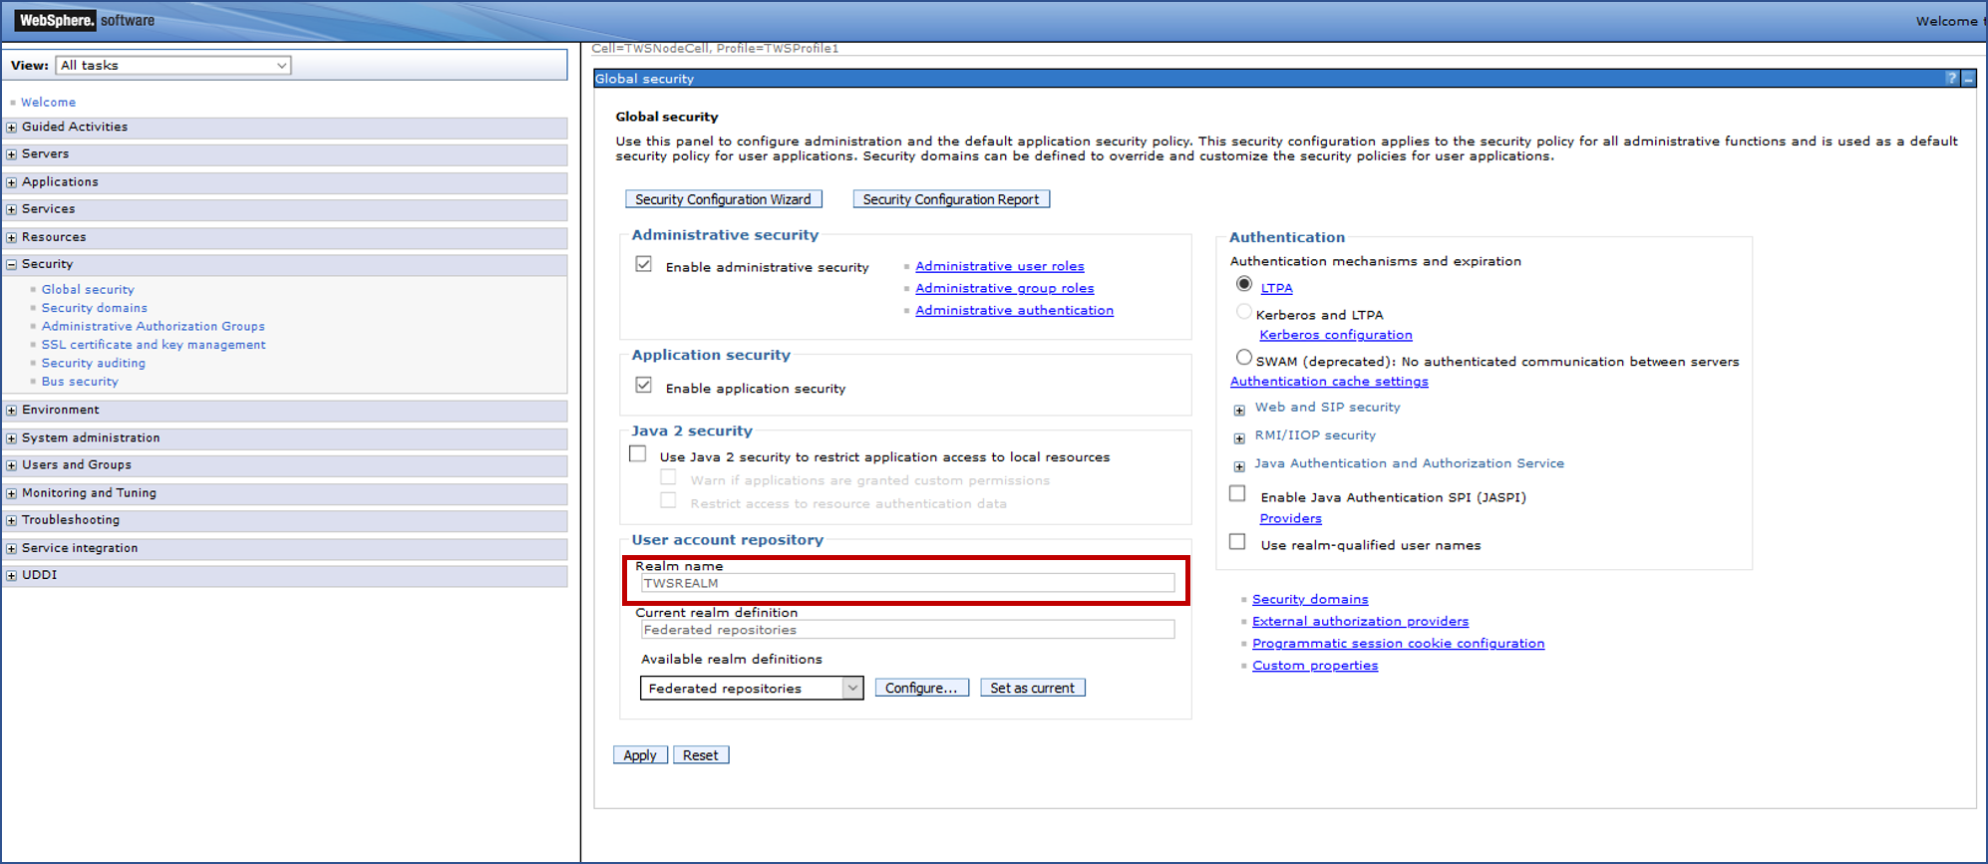This screenshot has width=1988, height=864.
Task: Open Security domains in navigation tree
Action: (95, 308)
